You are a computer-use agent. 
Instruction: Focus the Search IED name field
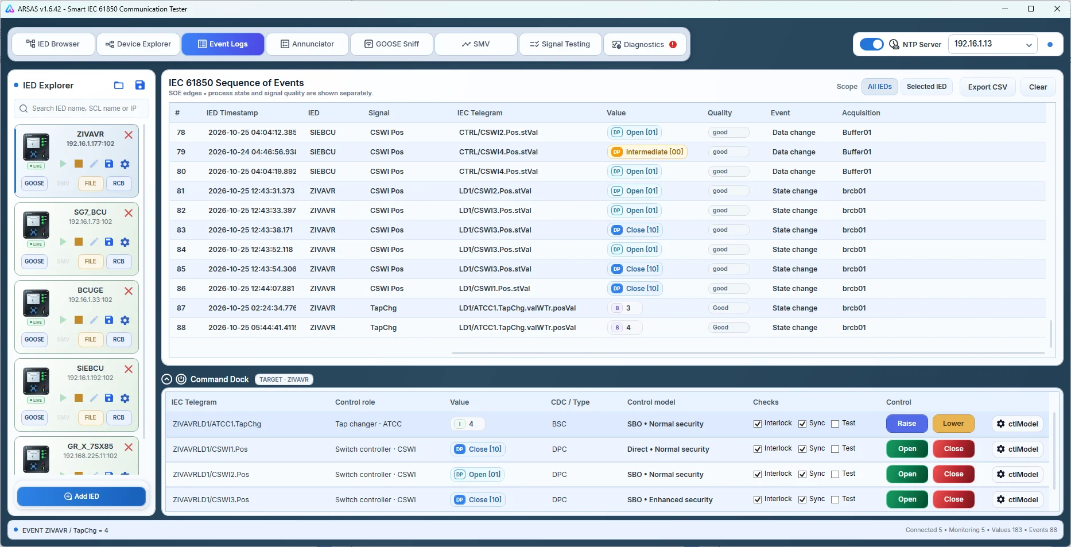click(82, 108)
